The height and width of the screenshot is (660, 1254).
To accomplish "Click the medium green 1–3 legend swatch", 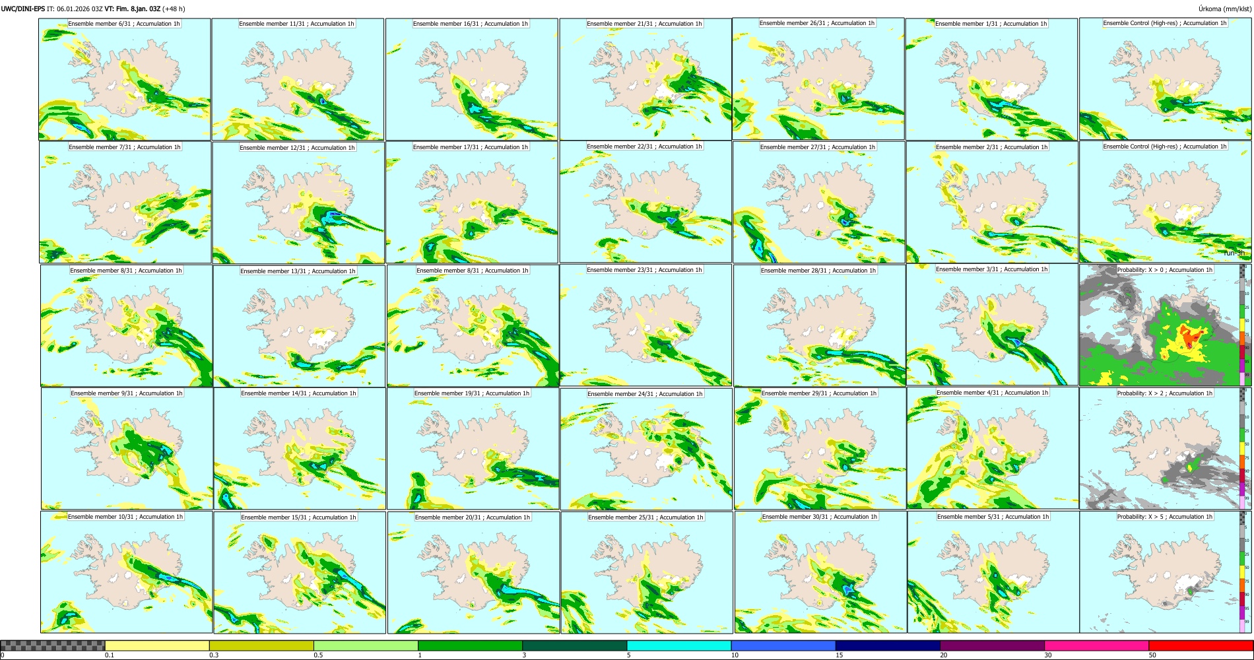I will coord(470,645).
